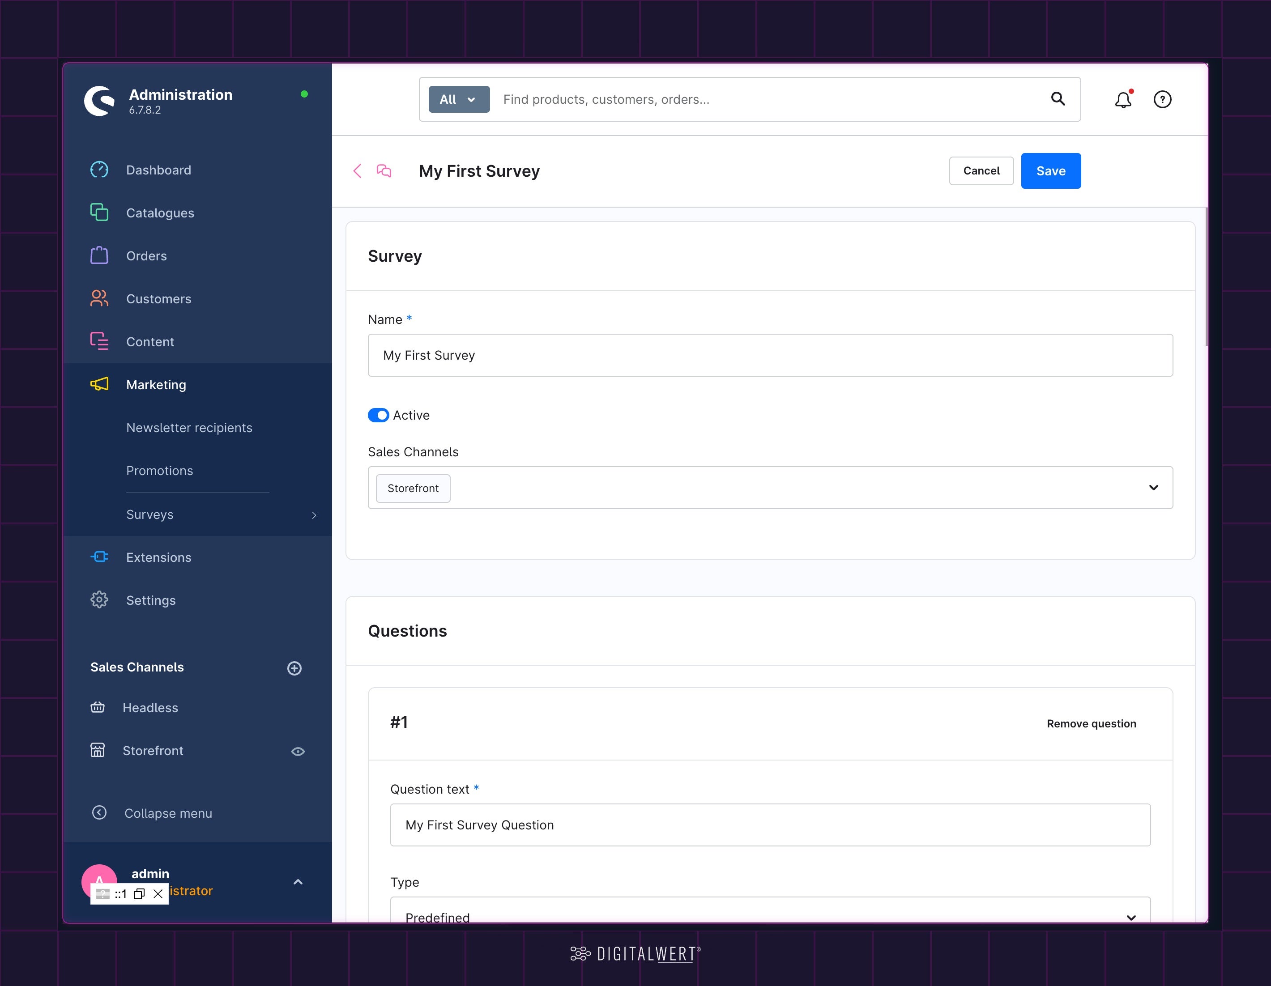Click the Sales Channels sidebar heading
This screenshot has width=1271, height=986.
click(x=137, y=667)
